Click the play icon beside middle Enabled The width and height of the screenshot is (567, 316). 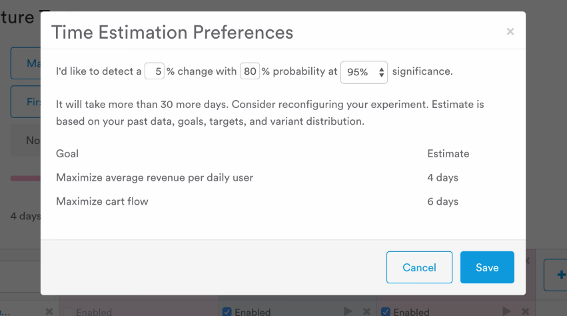tap(348, 311)
